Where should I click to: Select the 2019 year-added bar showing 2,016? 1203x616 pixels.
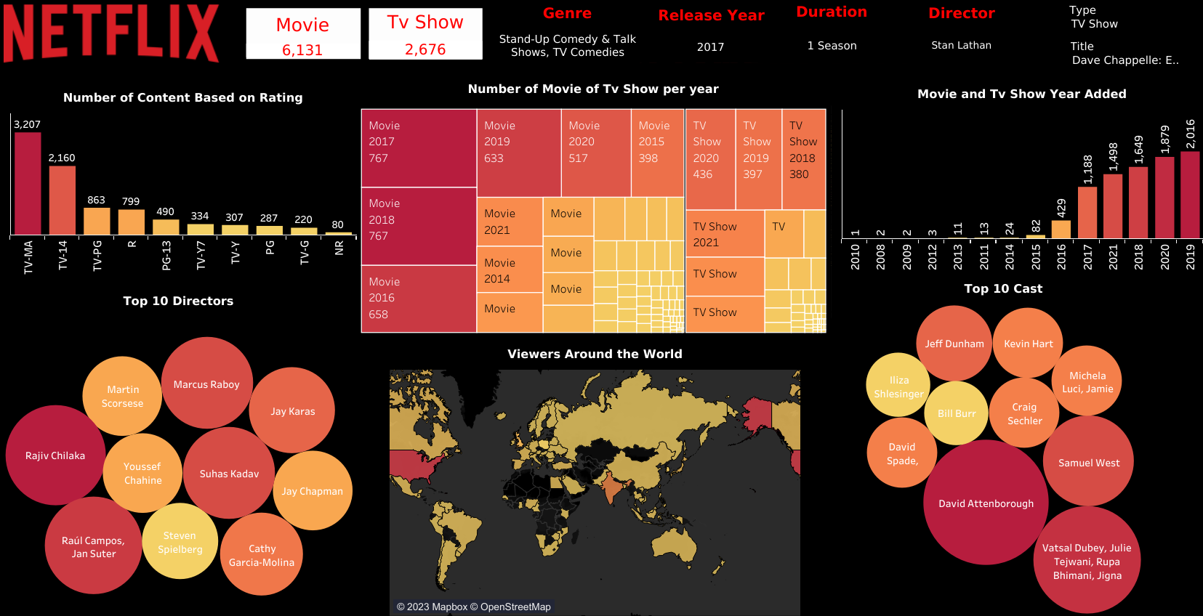tap(1190, 194)
